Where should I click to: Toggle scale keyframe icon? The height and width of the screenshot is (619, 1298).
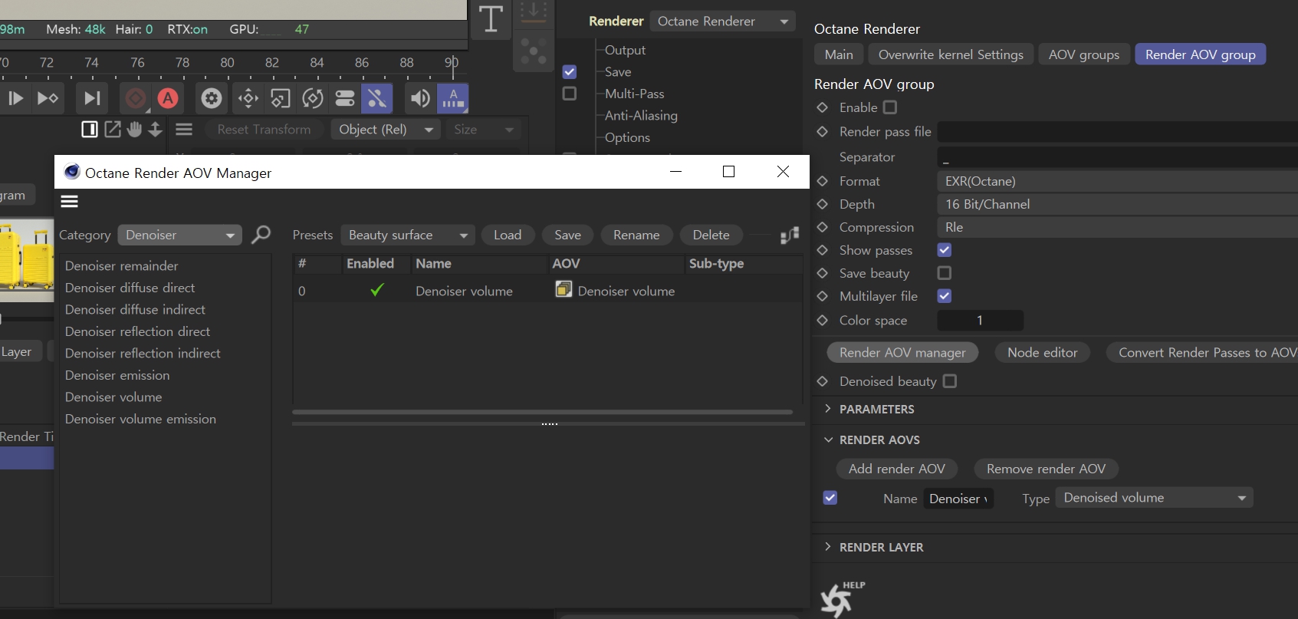[x=281, y=98]
